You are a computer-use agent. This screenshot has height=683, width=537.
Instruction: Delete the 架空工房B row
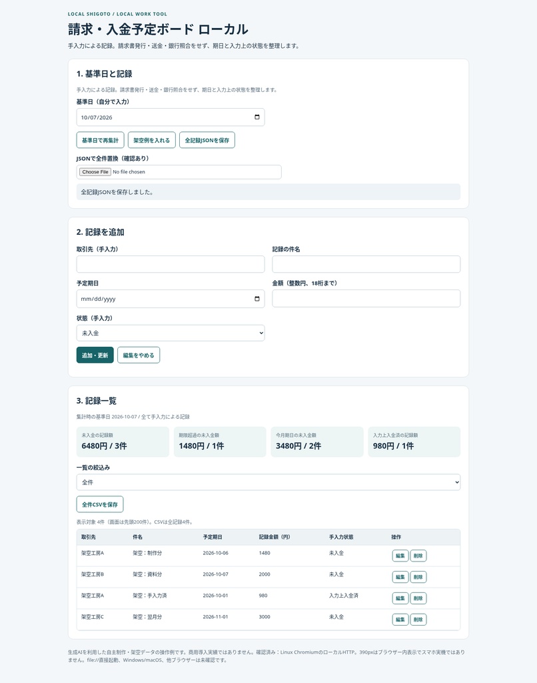pyautogui.click(x=418, y=577)
